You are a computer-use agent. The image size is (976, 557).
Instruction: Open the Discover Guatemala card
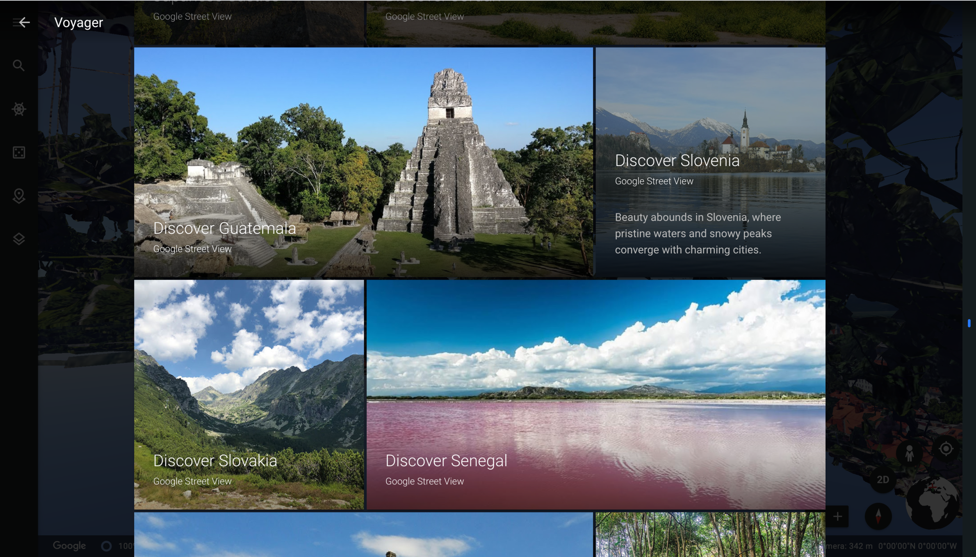point(363,162)
